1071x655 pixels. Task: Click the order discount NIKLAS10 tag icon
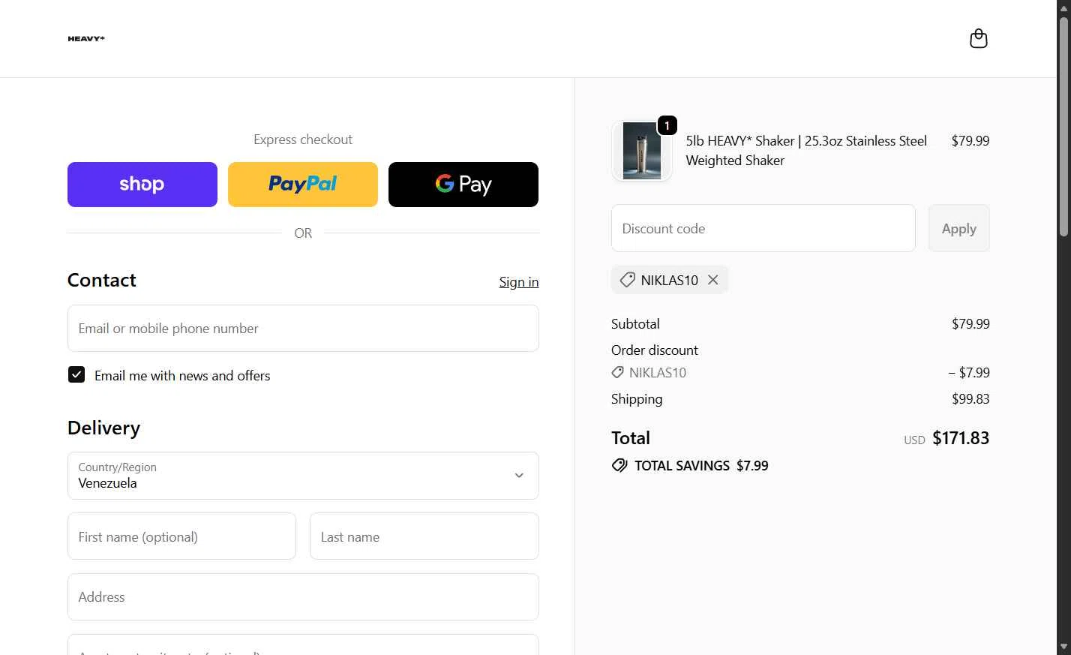tap(617, 372)
